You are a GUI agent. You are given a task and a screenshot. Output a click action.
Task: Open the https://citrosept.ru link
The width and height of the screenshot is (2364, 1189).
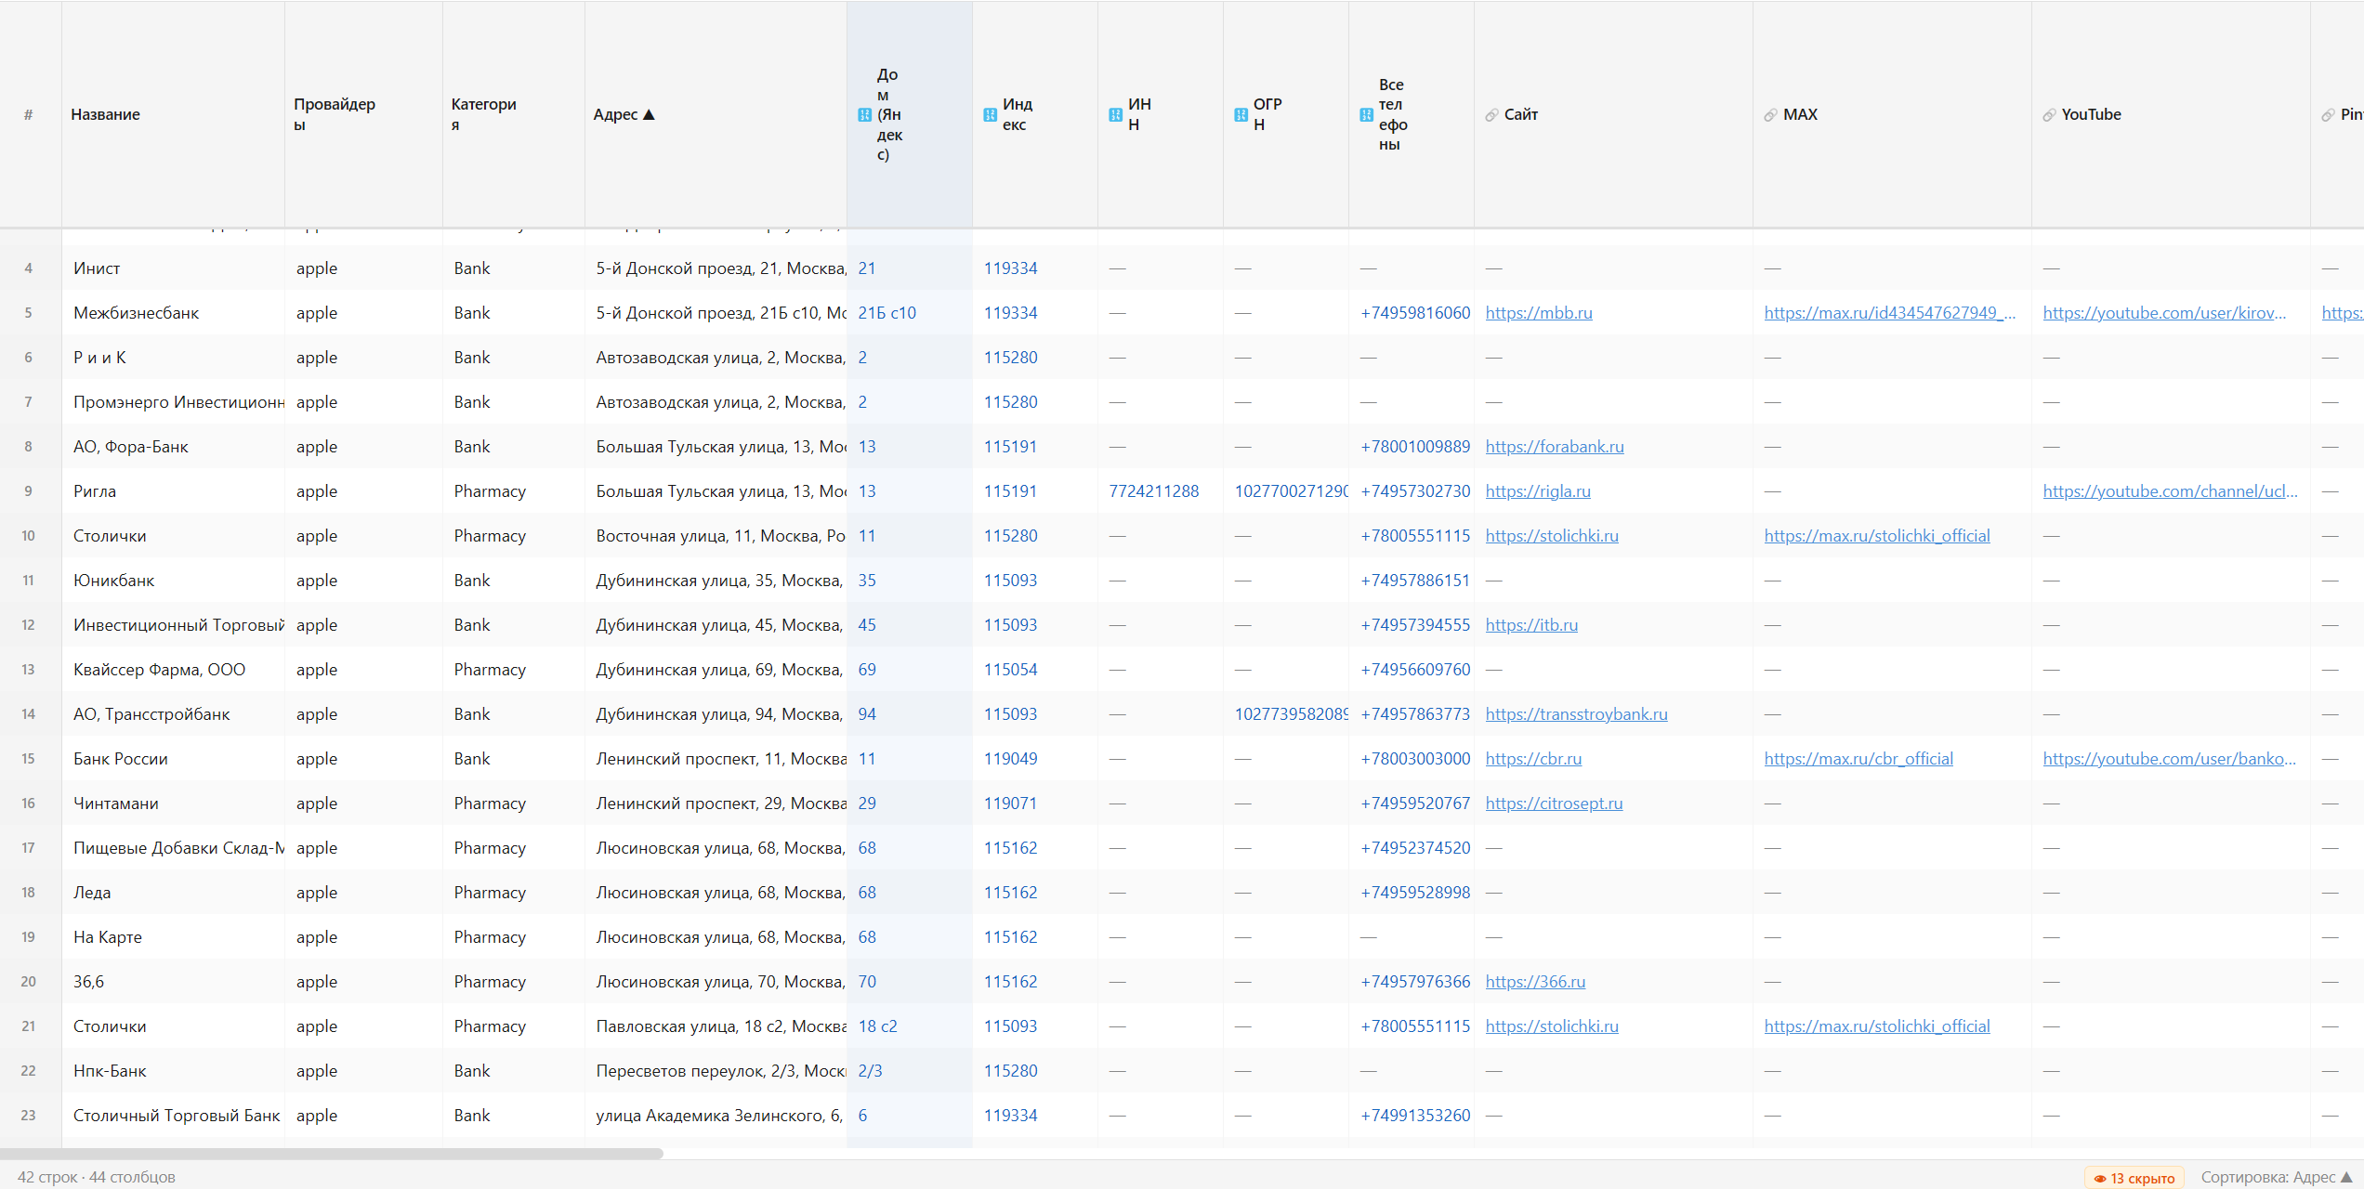1554,804
